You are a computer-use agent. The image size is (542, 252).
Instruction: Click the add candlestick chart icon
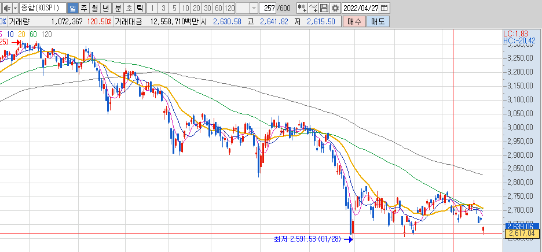pos(302,8)
